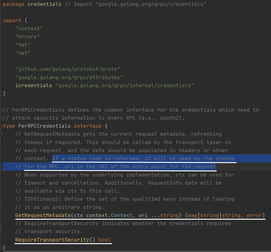271x252 pixels.
Task: Click '// timeout and cancellation. Additionally' comment line
Action: (x=119, y=183)
